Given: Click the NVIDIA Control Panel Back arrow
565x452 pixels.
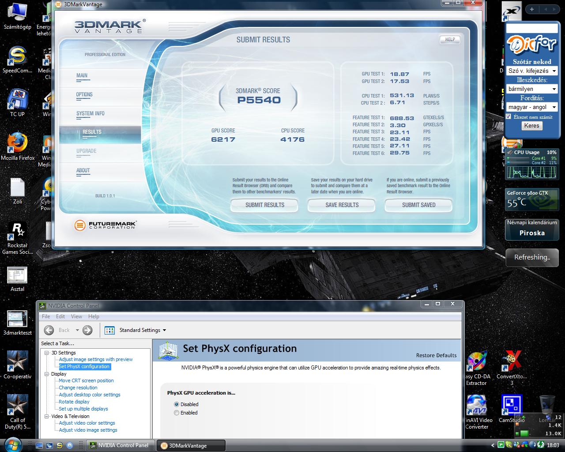Looking at the screenshot, I should [x=49, y=330].
